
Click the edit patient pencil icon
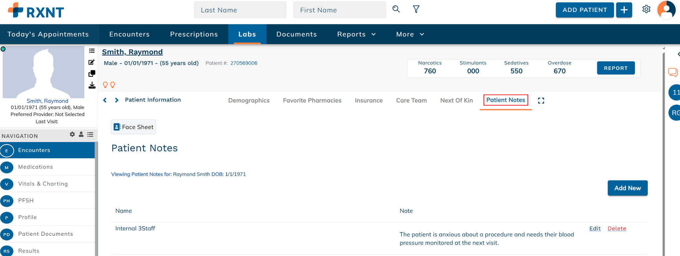(92, 62)
